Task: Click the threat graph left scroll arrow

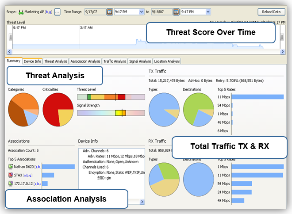Action: point(9,52)
